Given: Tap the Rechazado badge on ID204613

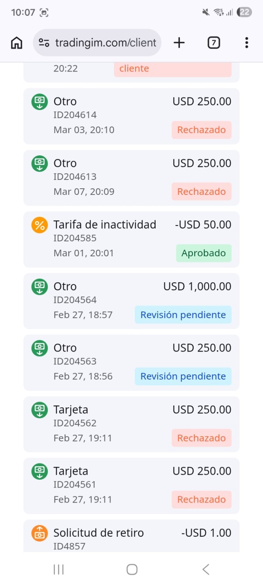Looking at the screenshot, I should coord(201,192).
